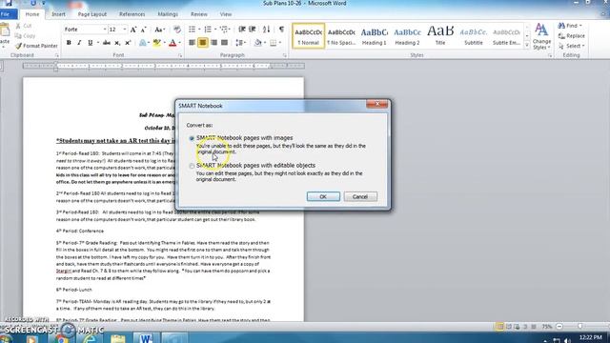Apply superscript formatting

pos(128,43)
